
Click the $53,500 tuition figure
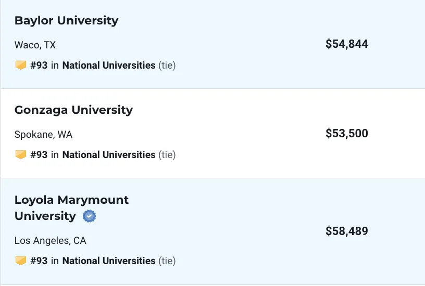(347, 134)
